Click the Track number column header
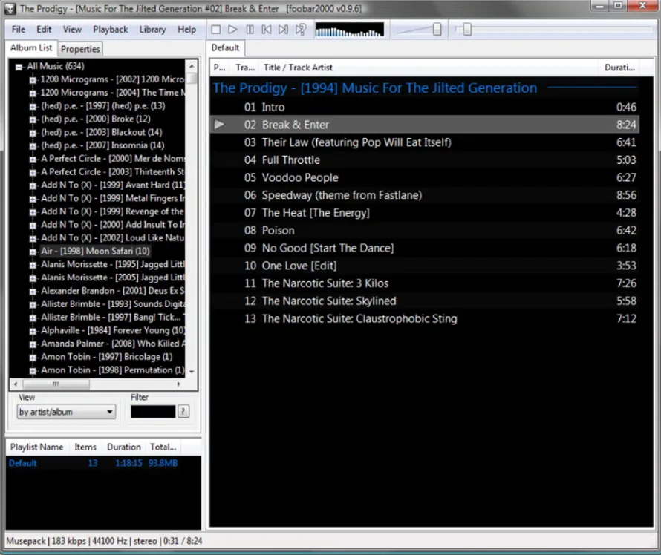Image resolution: width=661 pixels, height=555 pixels. (245, 68)
